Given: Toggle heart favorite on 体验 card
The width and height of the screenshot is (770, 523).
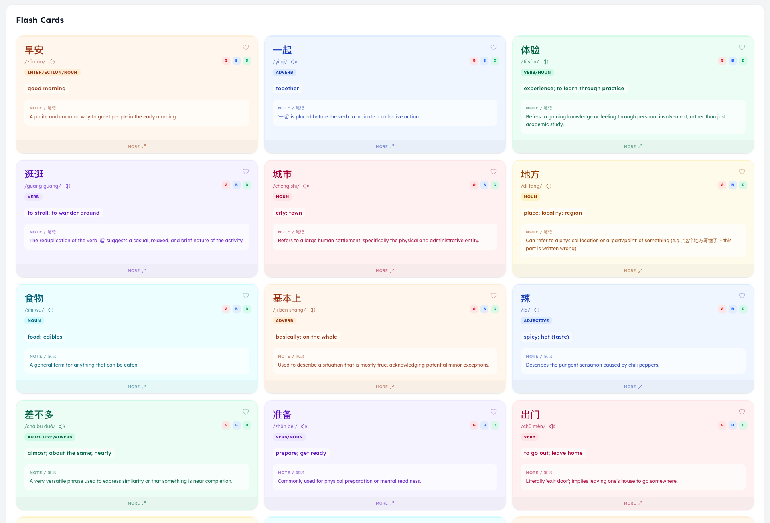Looking at the screenshot, I should (x=742, y=47).
